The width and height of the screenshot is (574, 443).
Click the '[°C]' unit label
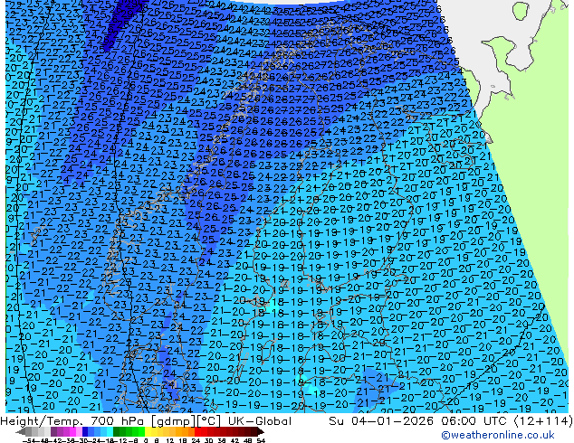pyautogui.click(x=209, y=421)
